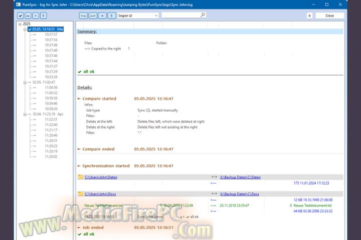361x240 pixels.
Task: Toggle left-arrow entries in the log toolbar
Action: pos(83,15)
